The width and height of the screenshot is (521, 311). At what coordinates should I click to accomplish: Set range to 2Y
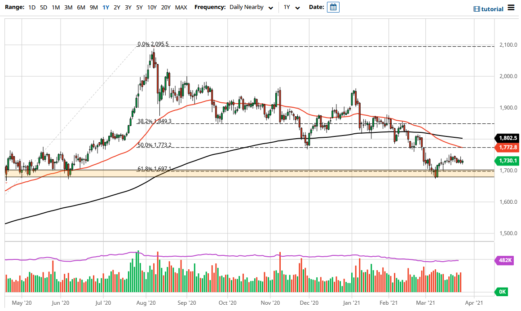(117, 7)
